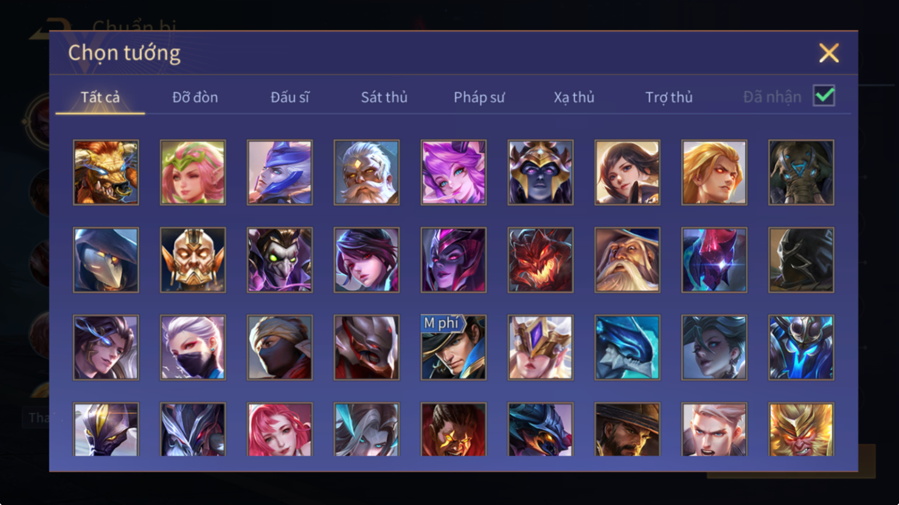This screenshot has height=505, width=899.
Task: Pick the plague doctor hooded hero
Action: pyautogui.click(x=106, y=260)
